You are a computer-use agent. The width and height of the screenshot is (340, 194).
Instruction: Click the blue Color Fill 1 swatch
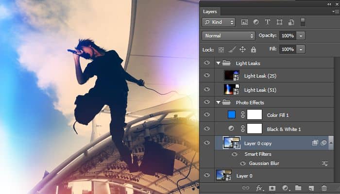[x=232, y=115]
